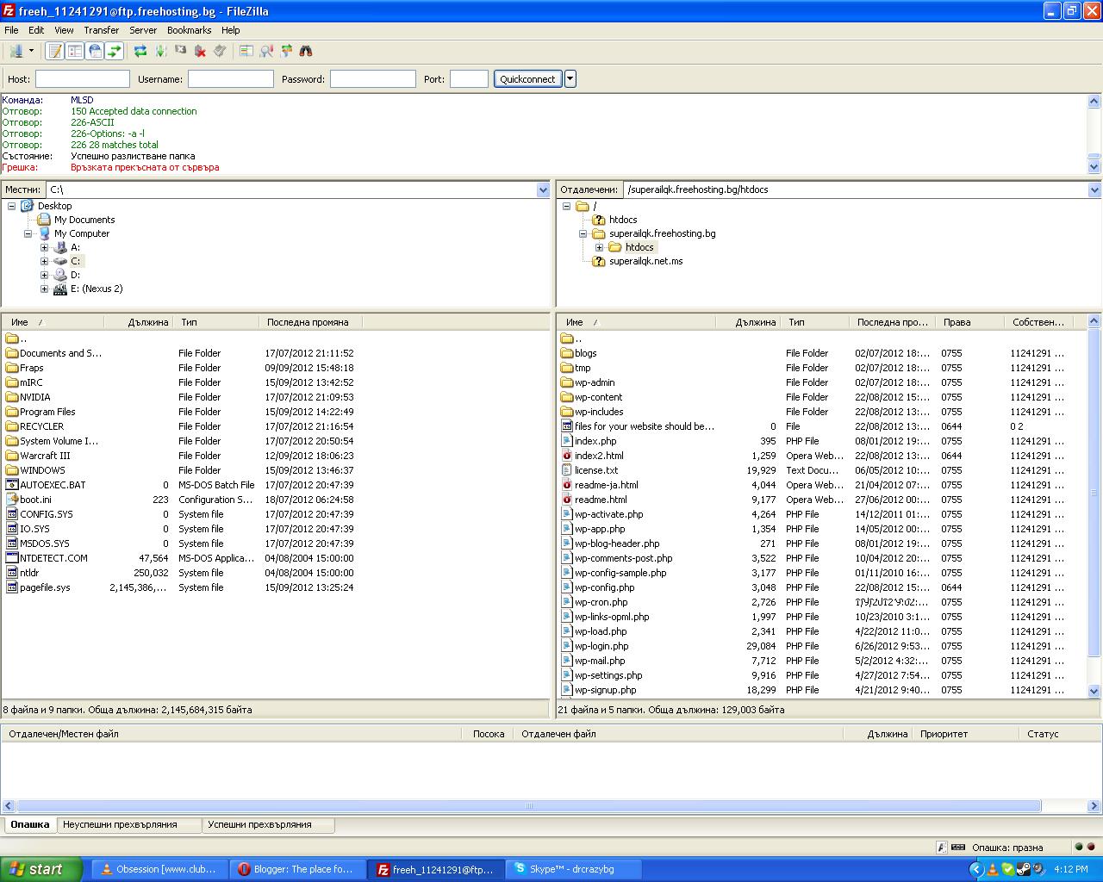Screen dimensions: 1103x882
Task: Click the boot.ini file icon
Action: pos(12,500)
